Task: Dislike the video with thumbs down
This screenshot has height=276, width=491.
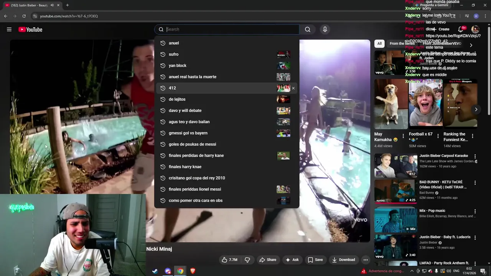Action: (247, 260)
